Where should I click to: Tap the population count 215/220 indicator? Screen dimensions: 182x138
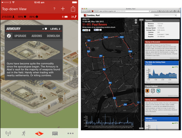(8, 17)
